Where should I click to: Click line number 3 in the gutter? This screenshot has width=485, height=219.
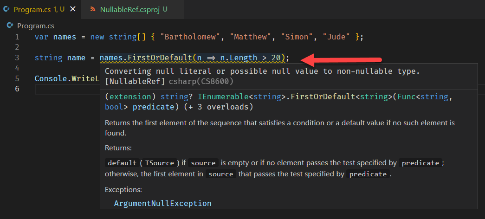tap(17, 58)
